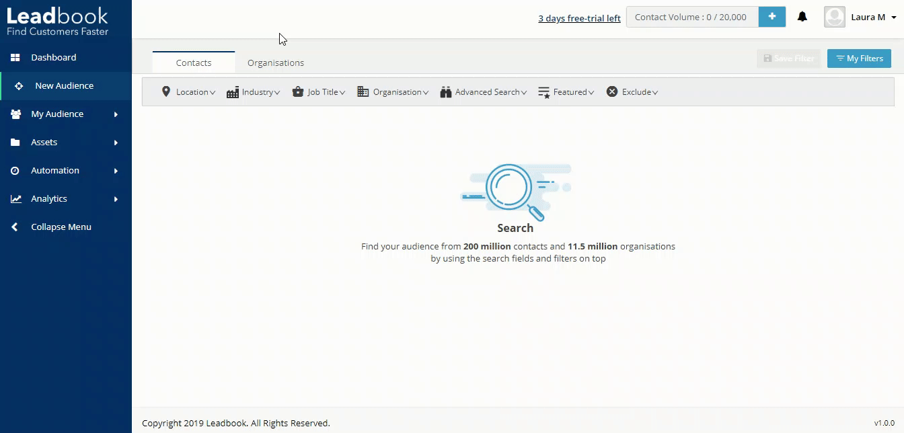
Task: Click the Advanced Search binoculars icon
Action: pos(445,92)
